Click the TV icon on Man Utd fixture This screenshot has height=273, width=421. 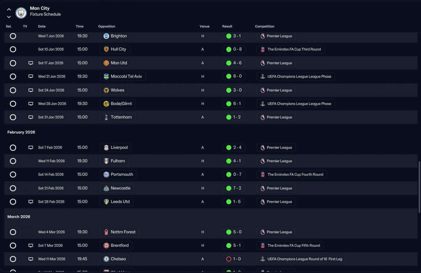31,63
